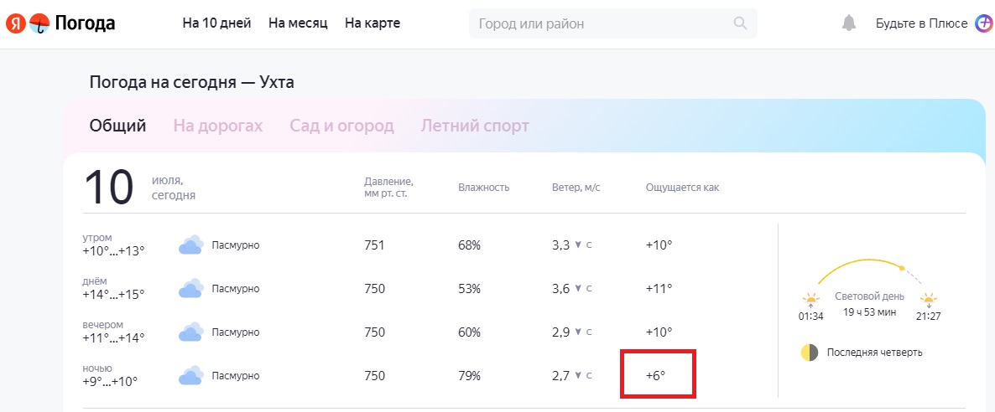Switch to the "Сад и огород" tab
This screenshot has width=995, height=412.
click(x=342, y=126)
